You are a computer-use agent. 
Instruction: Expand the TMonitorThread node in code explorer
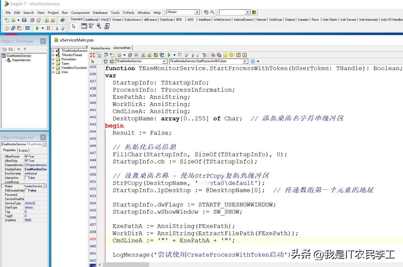tap(53, 55)
